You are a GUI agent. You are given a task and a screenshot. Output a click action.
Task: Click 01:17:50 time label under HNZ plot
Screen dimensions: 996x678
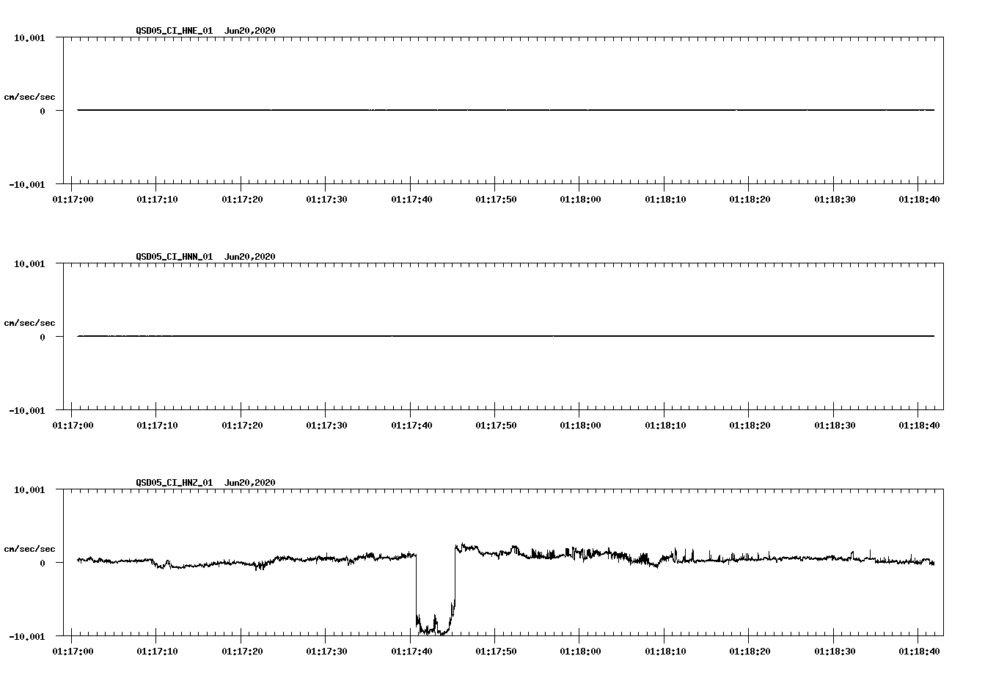(x=496, y=652)
